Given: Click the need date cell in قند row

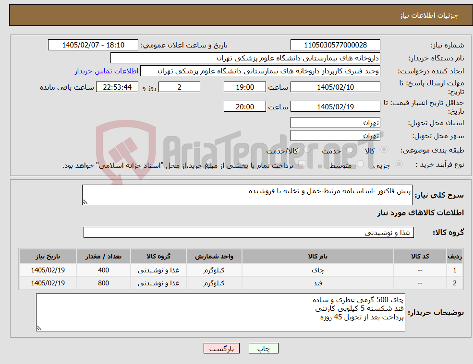Looking at the screenshot, I should (x=48, y=283).
